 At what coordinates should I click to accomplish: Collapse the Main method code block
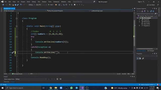click(17, 26)
